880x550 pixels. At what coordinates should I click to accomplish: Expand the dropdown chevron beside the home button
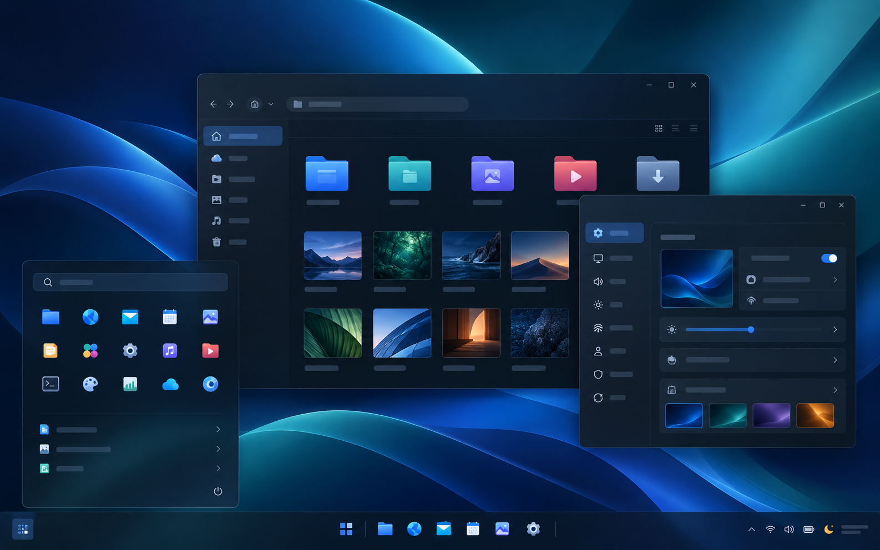[271, 104]
